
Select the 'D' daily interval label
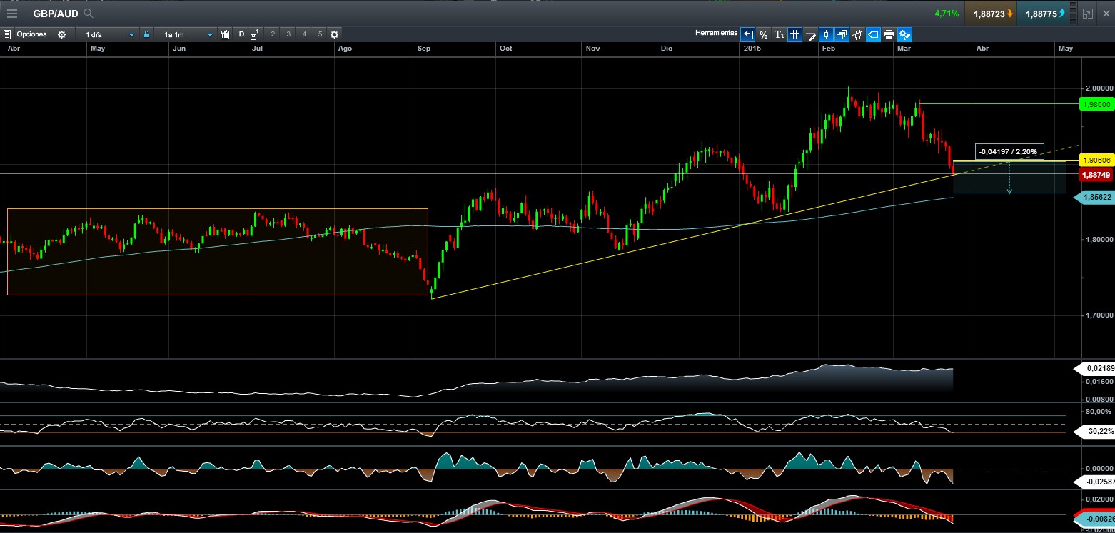242,34
